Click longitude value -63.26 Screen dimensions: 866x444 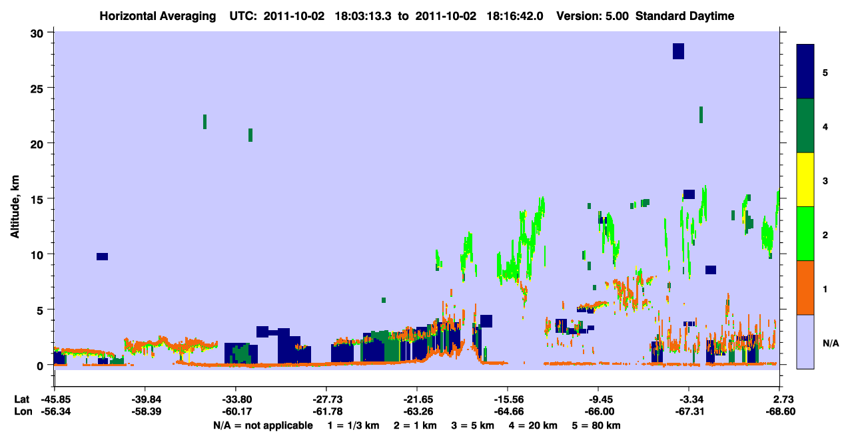click(x=416, y=411)
